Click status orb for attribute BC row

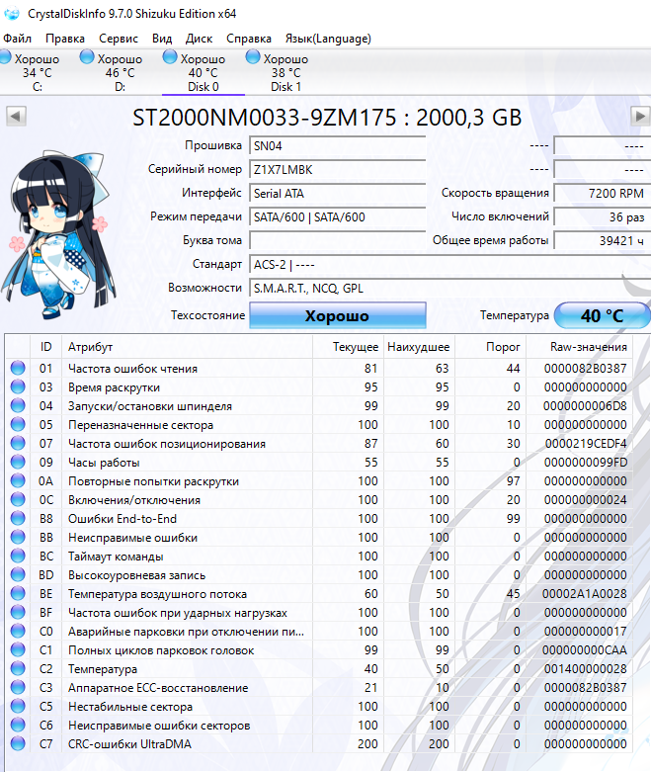[x=18, y=556]
